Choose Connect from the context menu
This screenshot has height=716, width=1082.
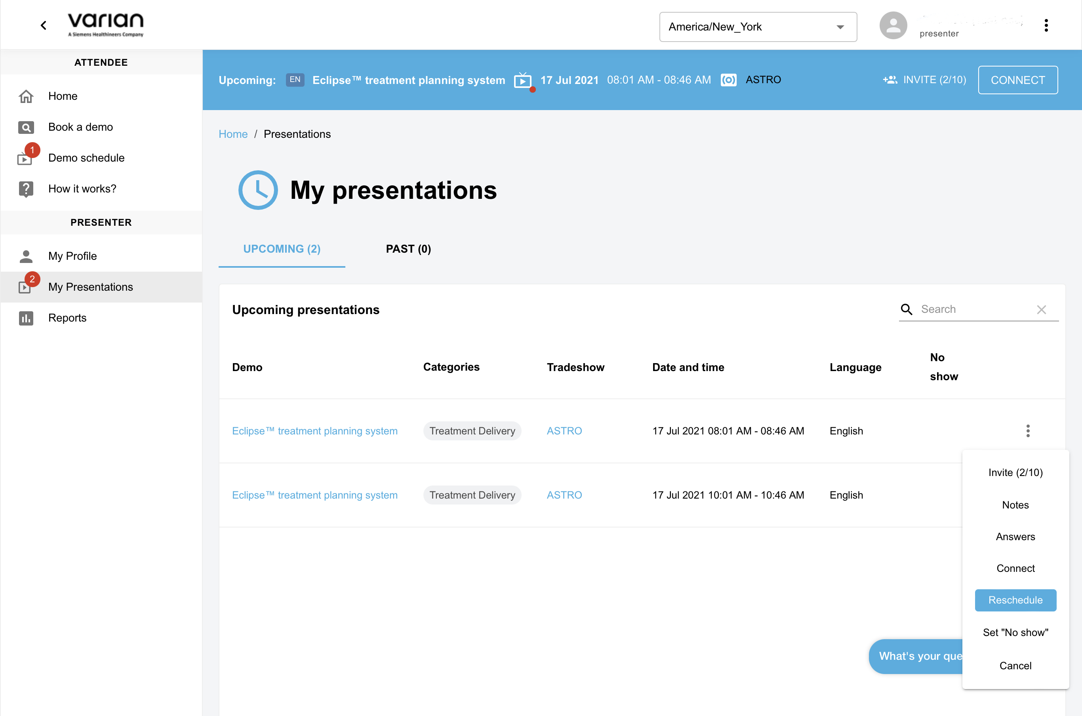(1015, 569)
